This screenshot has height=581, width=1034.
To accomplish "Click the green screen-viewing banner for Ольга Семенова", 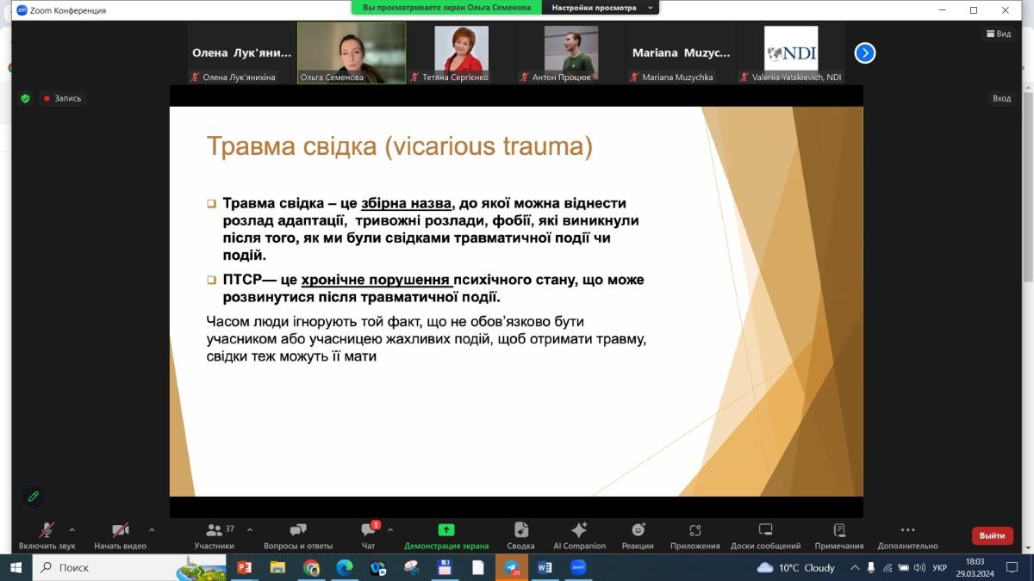I will click(446, 7).
